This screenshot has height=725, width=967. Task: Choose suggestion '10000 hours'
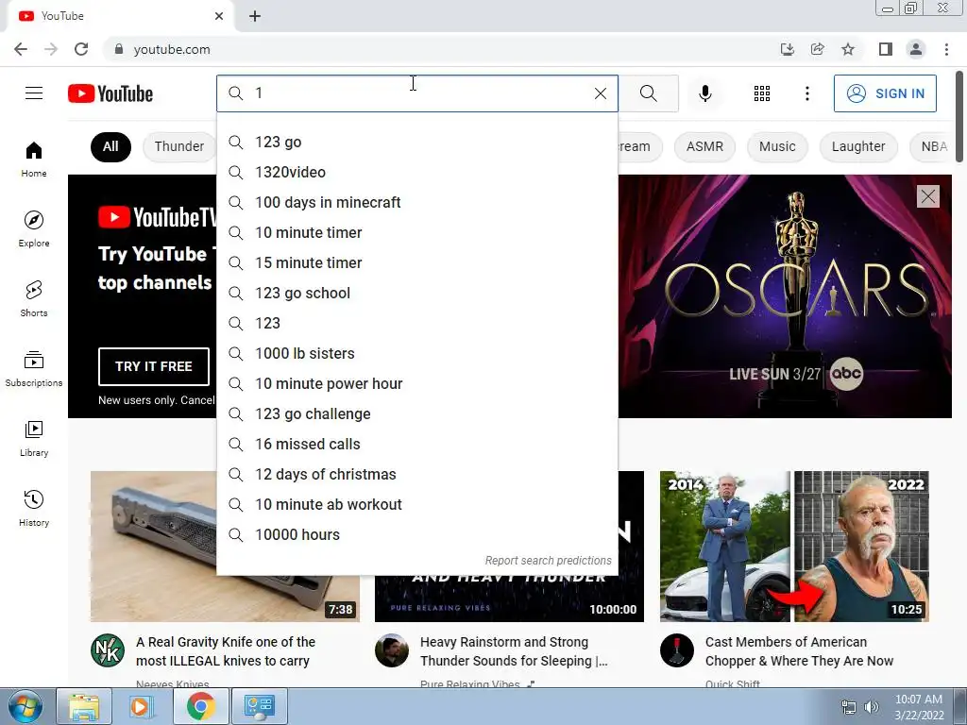[416, 535]
